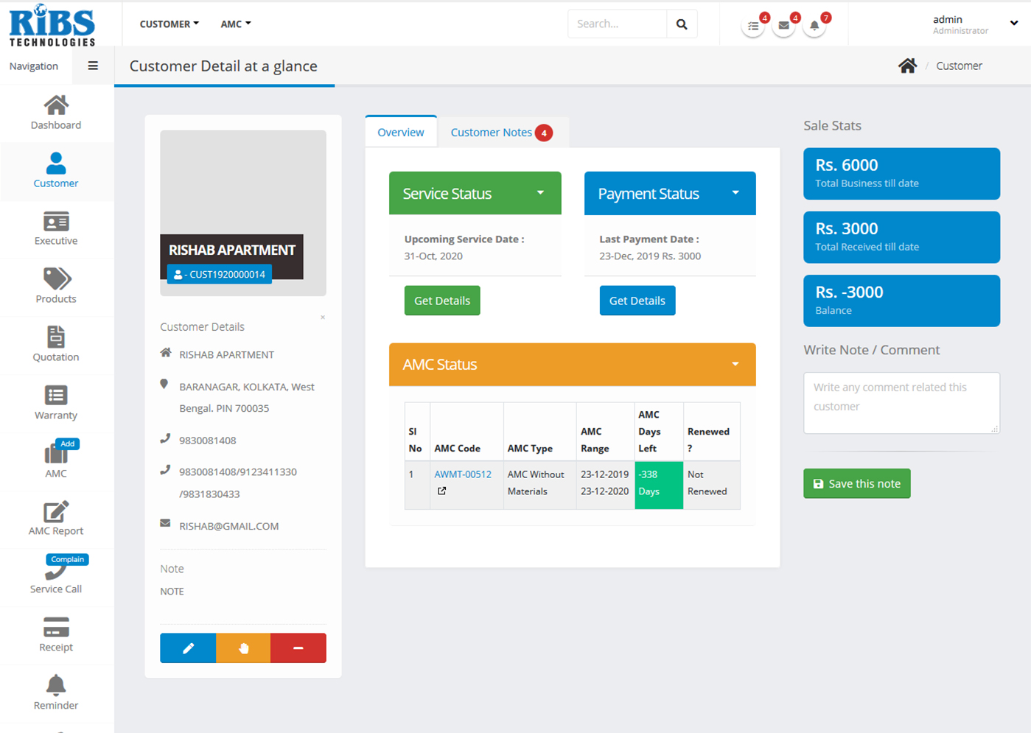
Task: Click the red minus delete button
Action: [298, 648]
